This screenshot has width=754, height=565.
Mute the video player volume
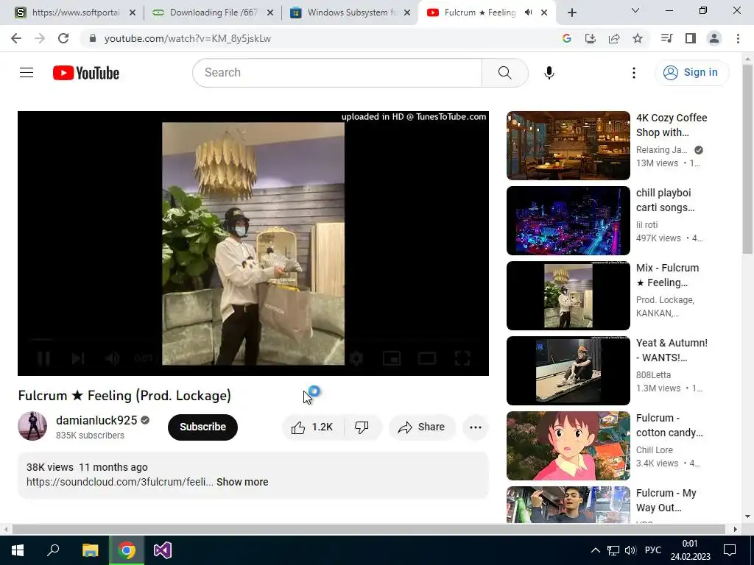point(112,358)
